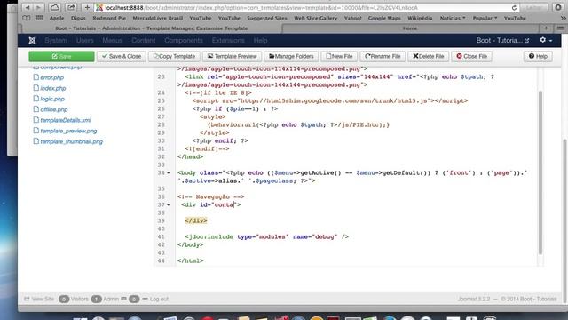Open the Menus menu

click(x=113, y=40)
